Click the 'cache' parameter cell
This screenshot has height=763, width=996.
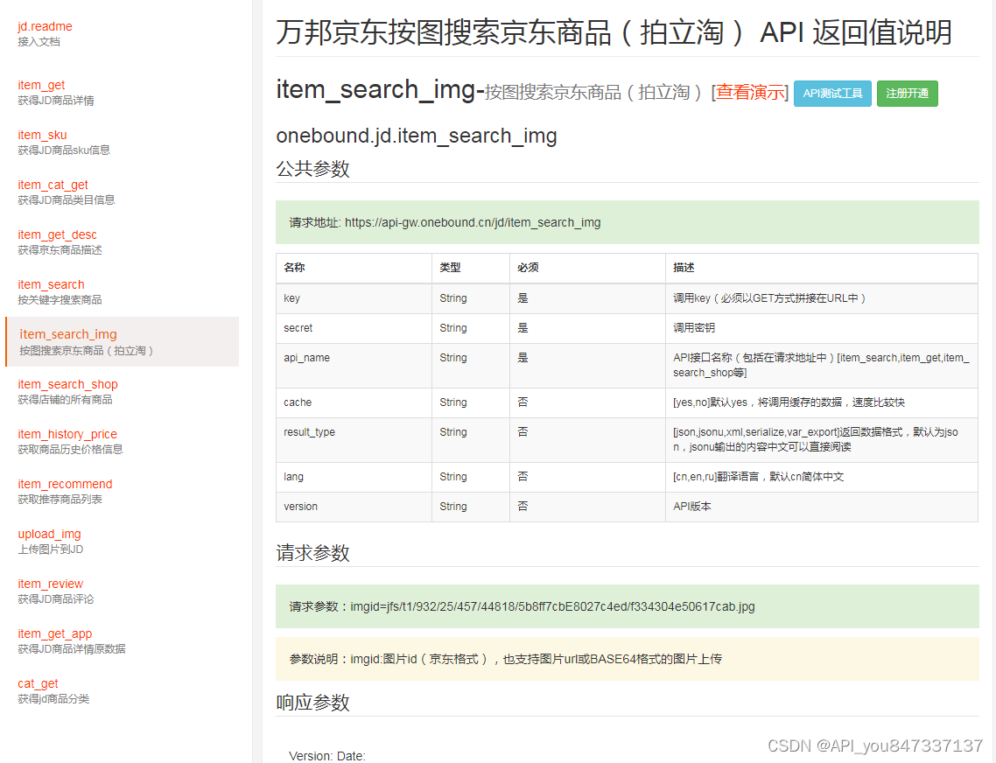tap(354, 402)
